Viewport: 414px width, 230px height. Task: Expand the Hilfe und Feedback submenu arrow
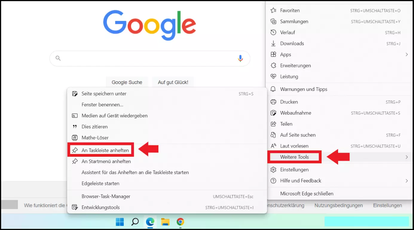click(x=407, y=181)
